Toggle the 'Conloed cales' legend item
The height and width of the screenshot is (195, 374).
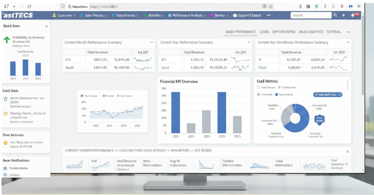[287, 87]
